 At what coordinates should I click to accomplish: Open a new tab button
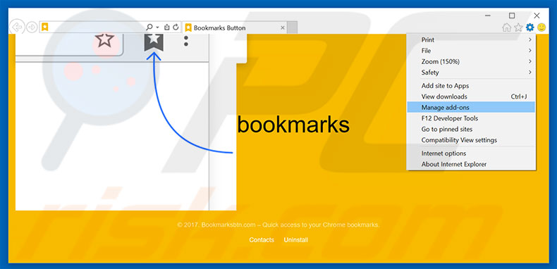pos(292,27)
